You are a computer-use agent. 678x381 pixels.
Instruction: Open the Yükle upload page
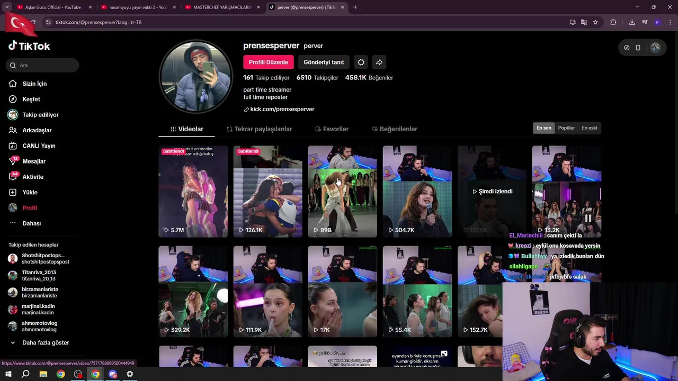click(x=30, y=192)
